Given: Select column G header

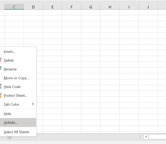Looking at the screenshot, I should point(91,7).
